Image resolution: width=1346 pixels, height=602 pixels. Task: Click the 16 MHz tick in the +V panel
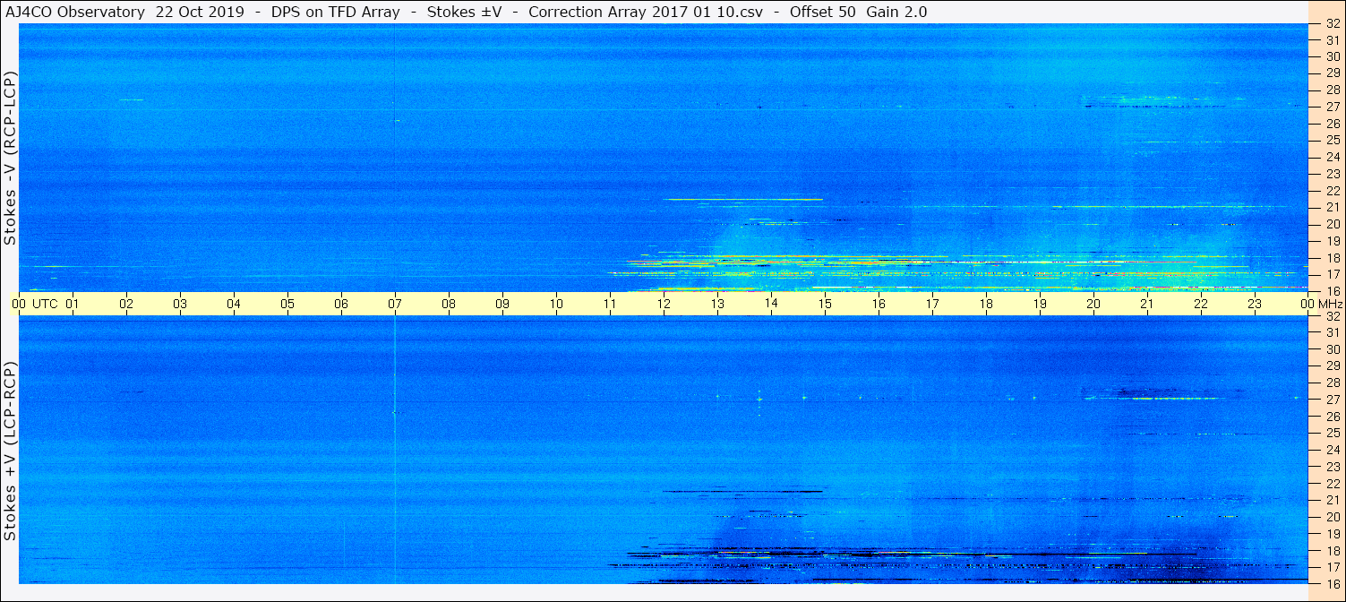1333,583
